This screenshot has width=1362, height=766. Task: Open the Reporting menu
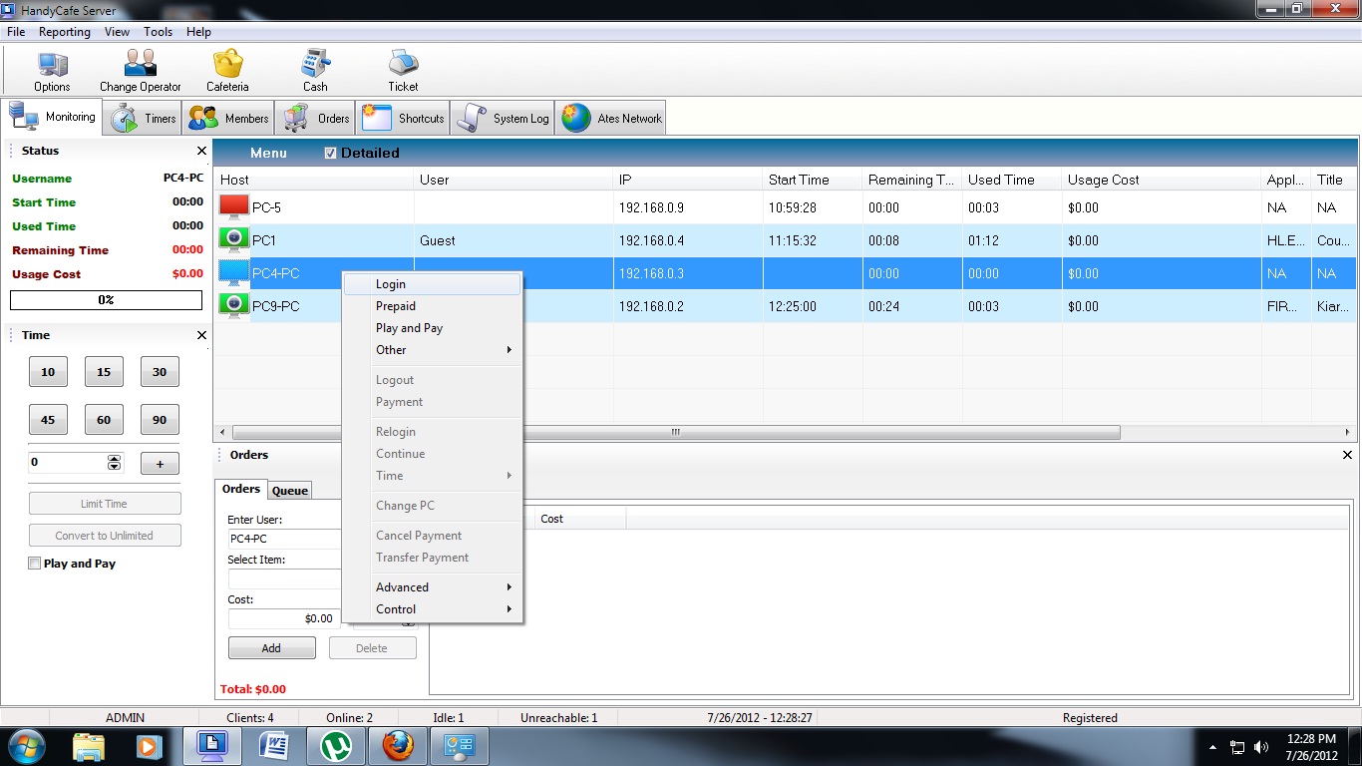click(x=65, y=32)
